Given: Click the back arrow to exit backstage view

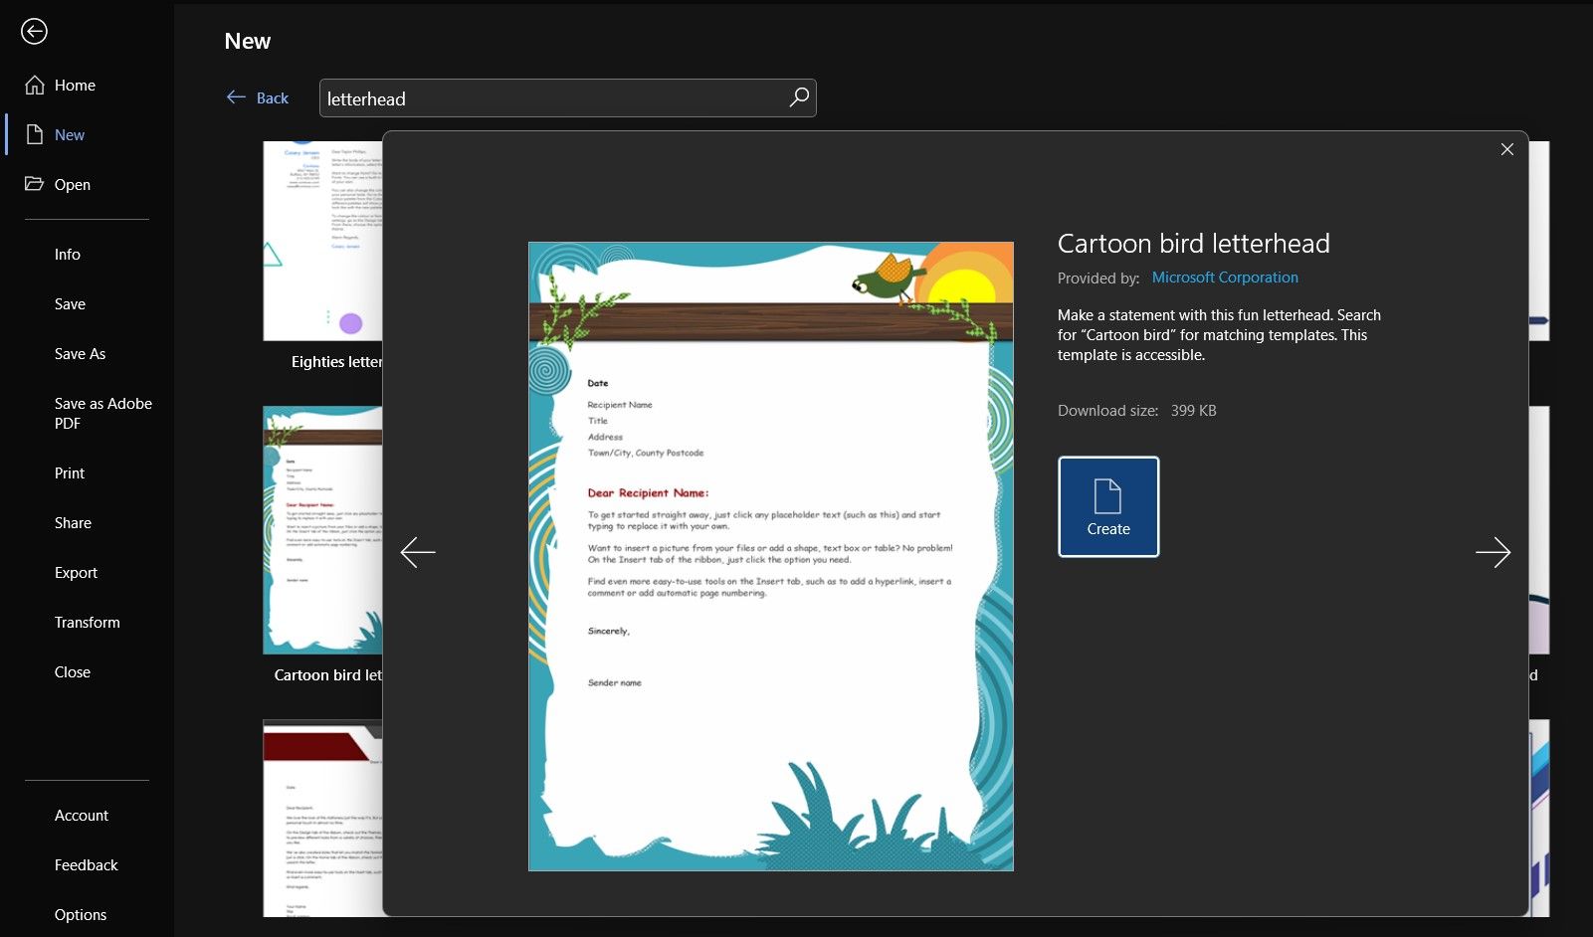Looking at the screenshot, I should pos(35,31).
